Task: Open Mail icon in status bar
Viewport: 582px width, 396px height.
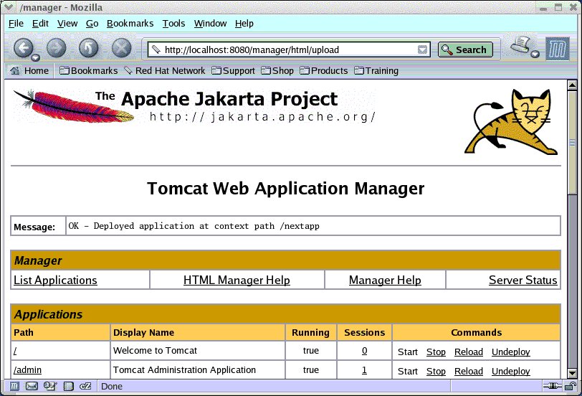Action: [x=32, y=387]
